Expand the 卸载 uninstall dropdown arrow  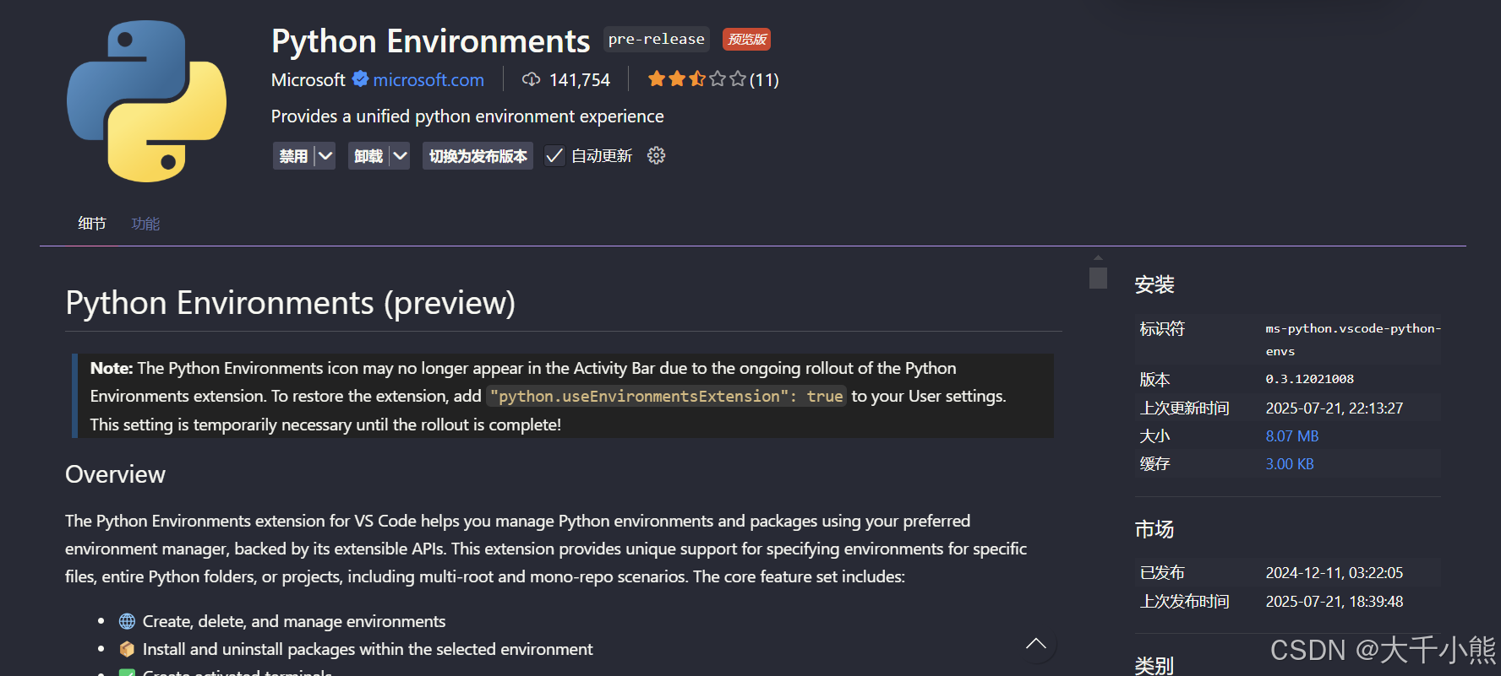coord(400,156)
